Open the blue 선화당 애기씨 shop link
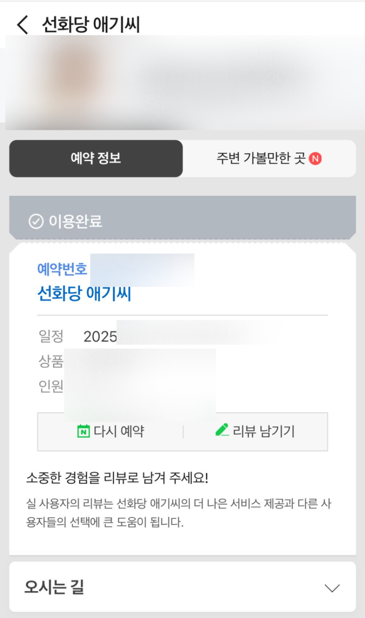Screen dimensions: 365x618 click(x=84, y=293)
